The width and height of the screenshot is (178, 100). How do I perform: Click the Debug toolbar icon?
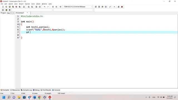(x=118, y=7)
